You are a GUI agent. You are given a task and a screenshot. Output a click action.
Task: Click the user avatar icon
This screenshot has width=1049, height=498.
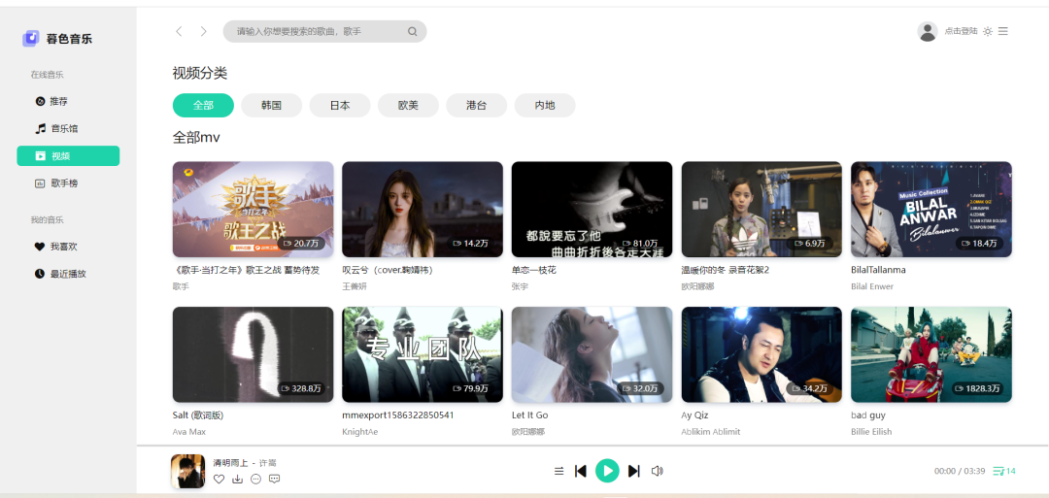[928, 31]
